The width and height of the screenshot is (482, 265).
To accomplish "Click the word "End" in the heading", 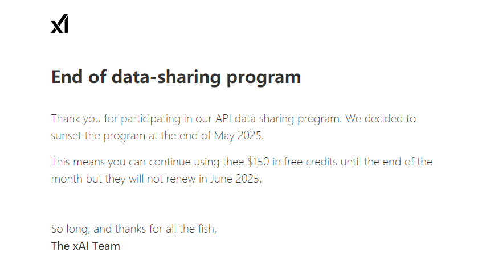I will [67, 76].
